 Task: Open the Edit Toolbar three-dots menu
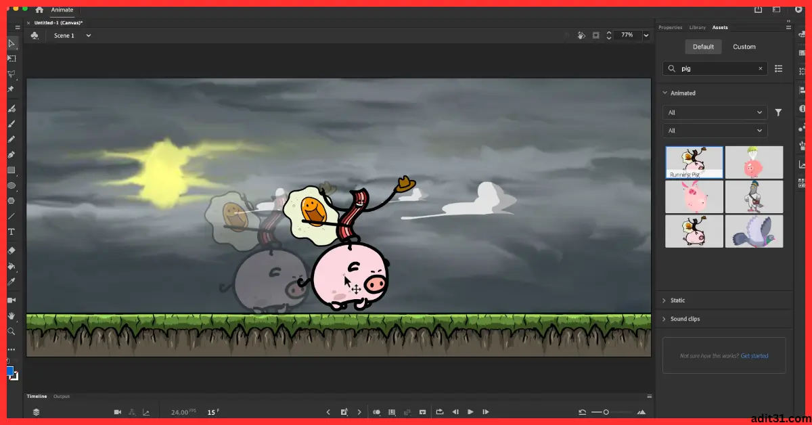[x=11, y=349]
